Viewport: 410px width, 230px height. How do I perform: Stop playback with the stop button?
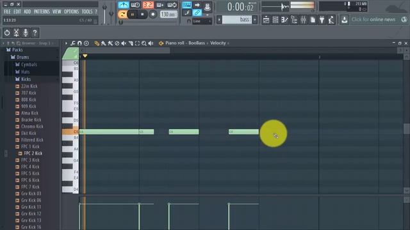pyautogui.click(x=142, y=14)
